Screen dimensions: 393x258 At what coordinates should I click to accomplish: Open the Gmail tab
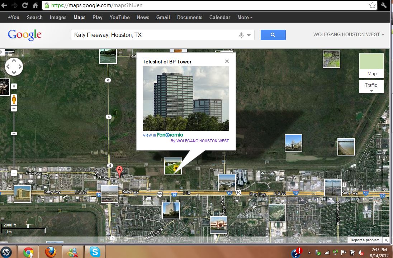point(163,17)
